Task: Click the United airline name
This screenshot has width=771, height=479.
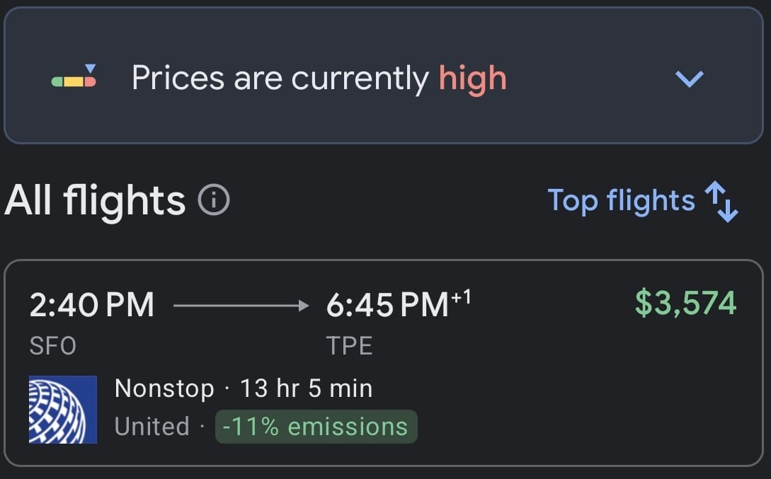Action: tap(152, 427)
